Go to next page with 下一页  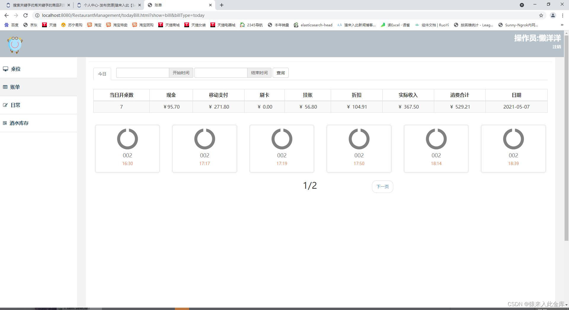point(383,187)
